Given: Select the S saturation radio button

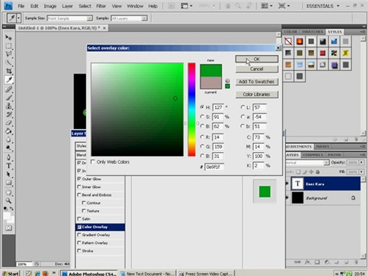Looking at the screenshot, I should (x=202, y=117).
